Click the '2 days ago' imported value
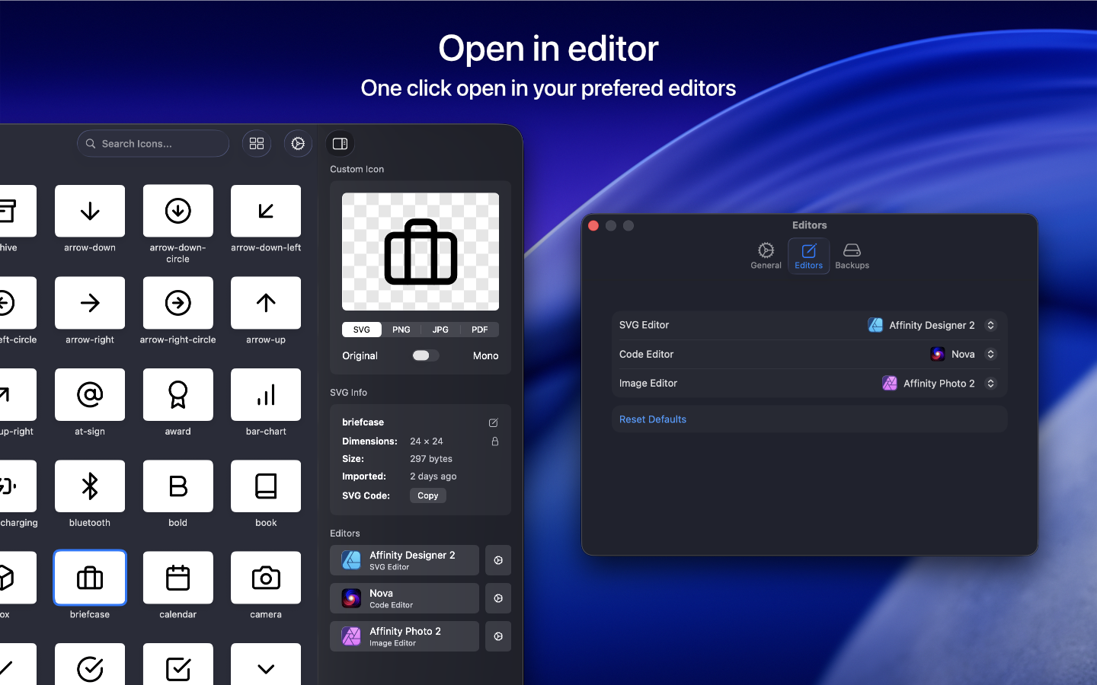Screen dimensions: 1097x685 [433, 476]
